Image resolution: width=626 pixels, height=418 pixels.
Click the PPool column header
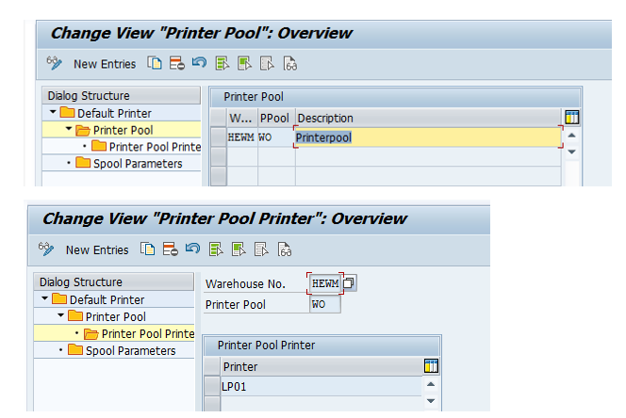pyautogui.click(x=276, y=118)
